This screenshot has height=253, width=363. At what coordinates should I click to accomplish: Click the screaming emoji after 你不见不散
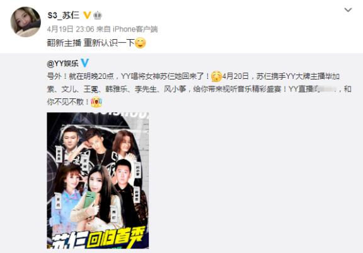(96, 102)
